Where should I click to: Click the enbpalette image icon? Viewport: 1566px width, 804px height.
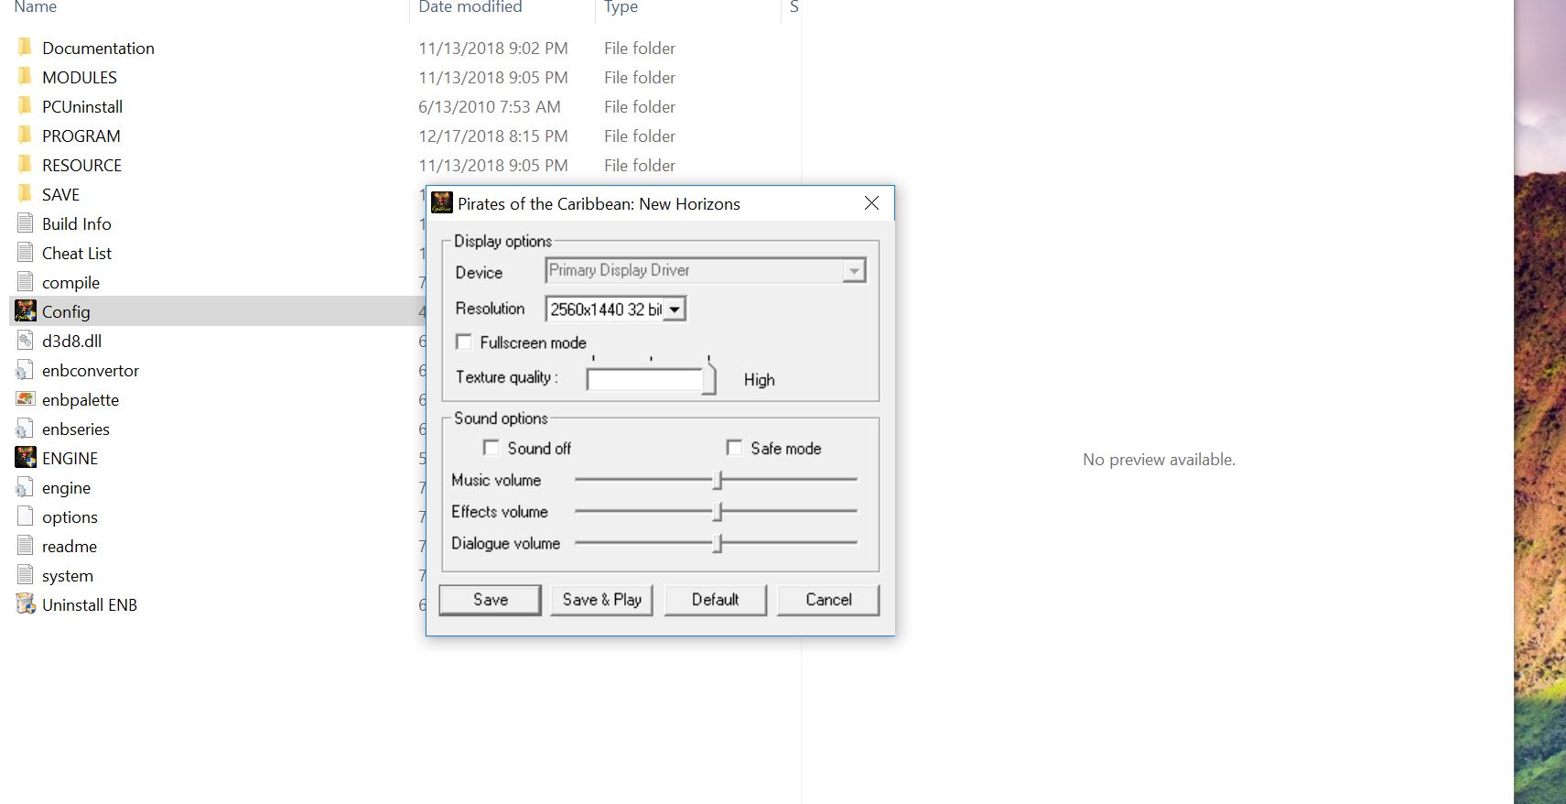(26, 399)
